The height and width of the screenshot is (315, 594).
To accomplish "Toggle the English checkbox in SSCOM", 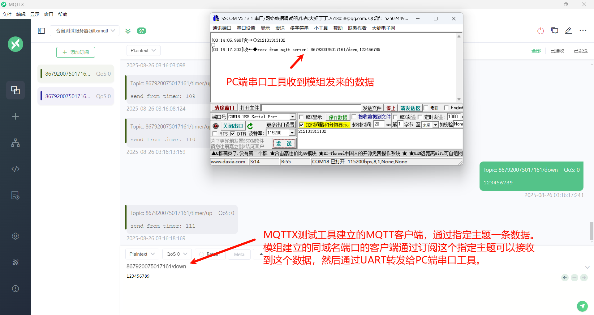I will [446, 108].
